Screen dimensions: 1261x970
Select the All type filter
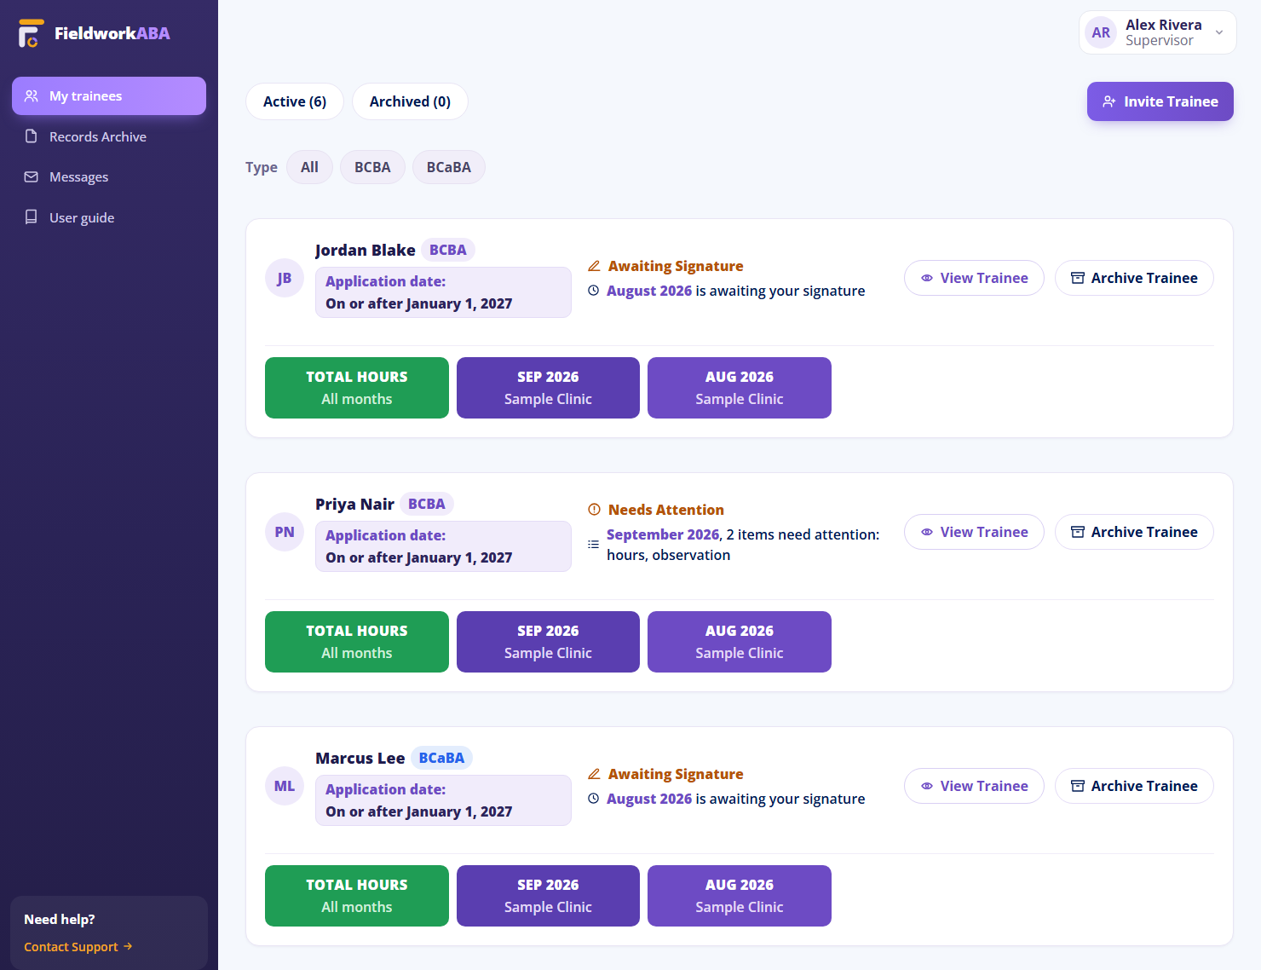pyautogui.click(x=309, y=167)
